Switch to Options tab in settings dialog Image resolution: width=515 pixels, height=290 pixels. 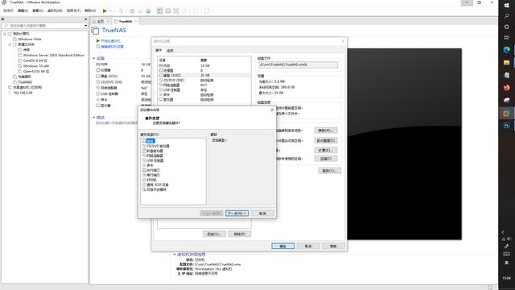tap(170, 51)
